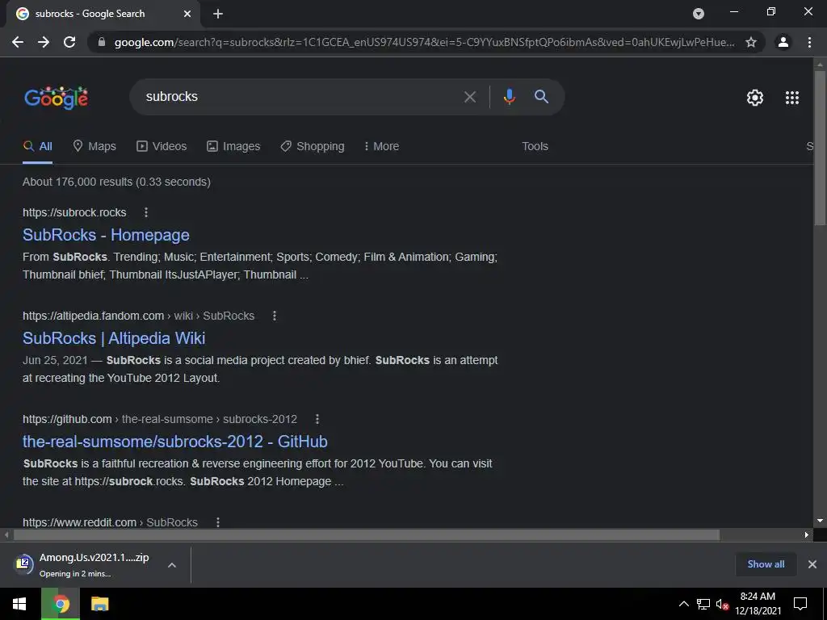
Task: Close the downloads bar
Action: click(812, 564)
